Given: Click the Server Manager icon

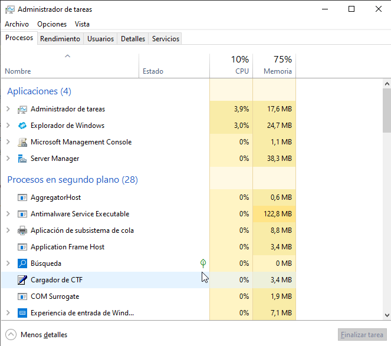Looking at the screenshot, I should [x=22, y=159].
